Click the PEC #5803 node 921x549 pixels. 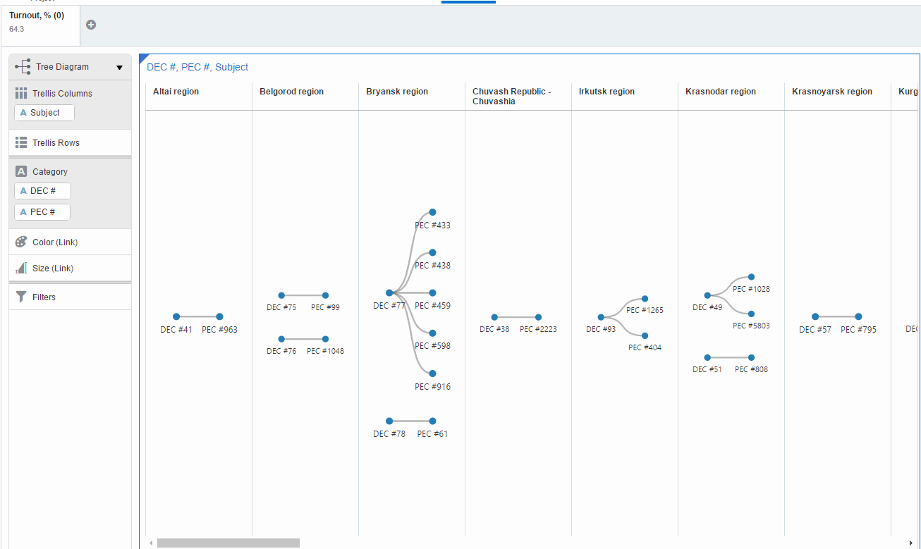tap(751, 314)
